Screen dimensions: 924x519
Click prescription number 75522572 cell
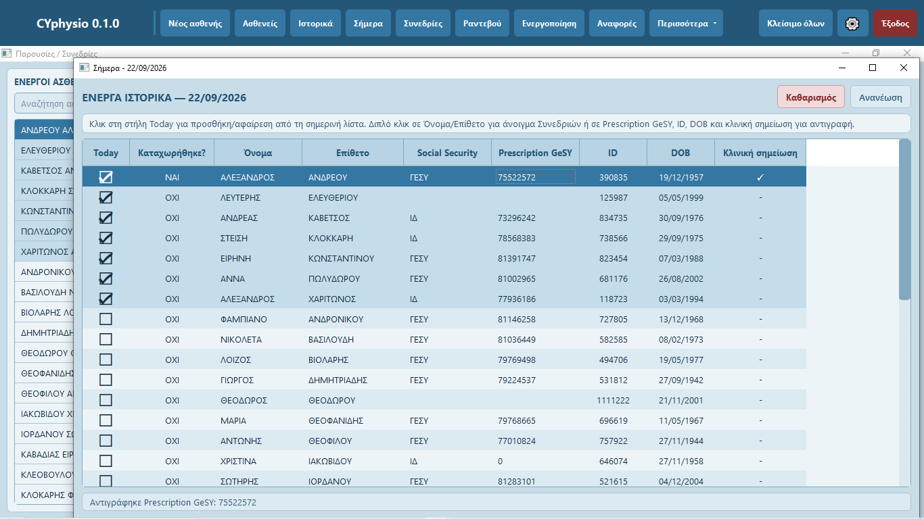[535, 177]
